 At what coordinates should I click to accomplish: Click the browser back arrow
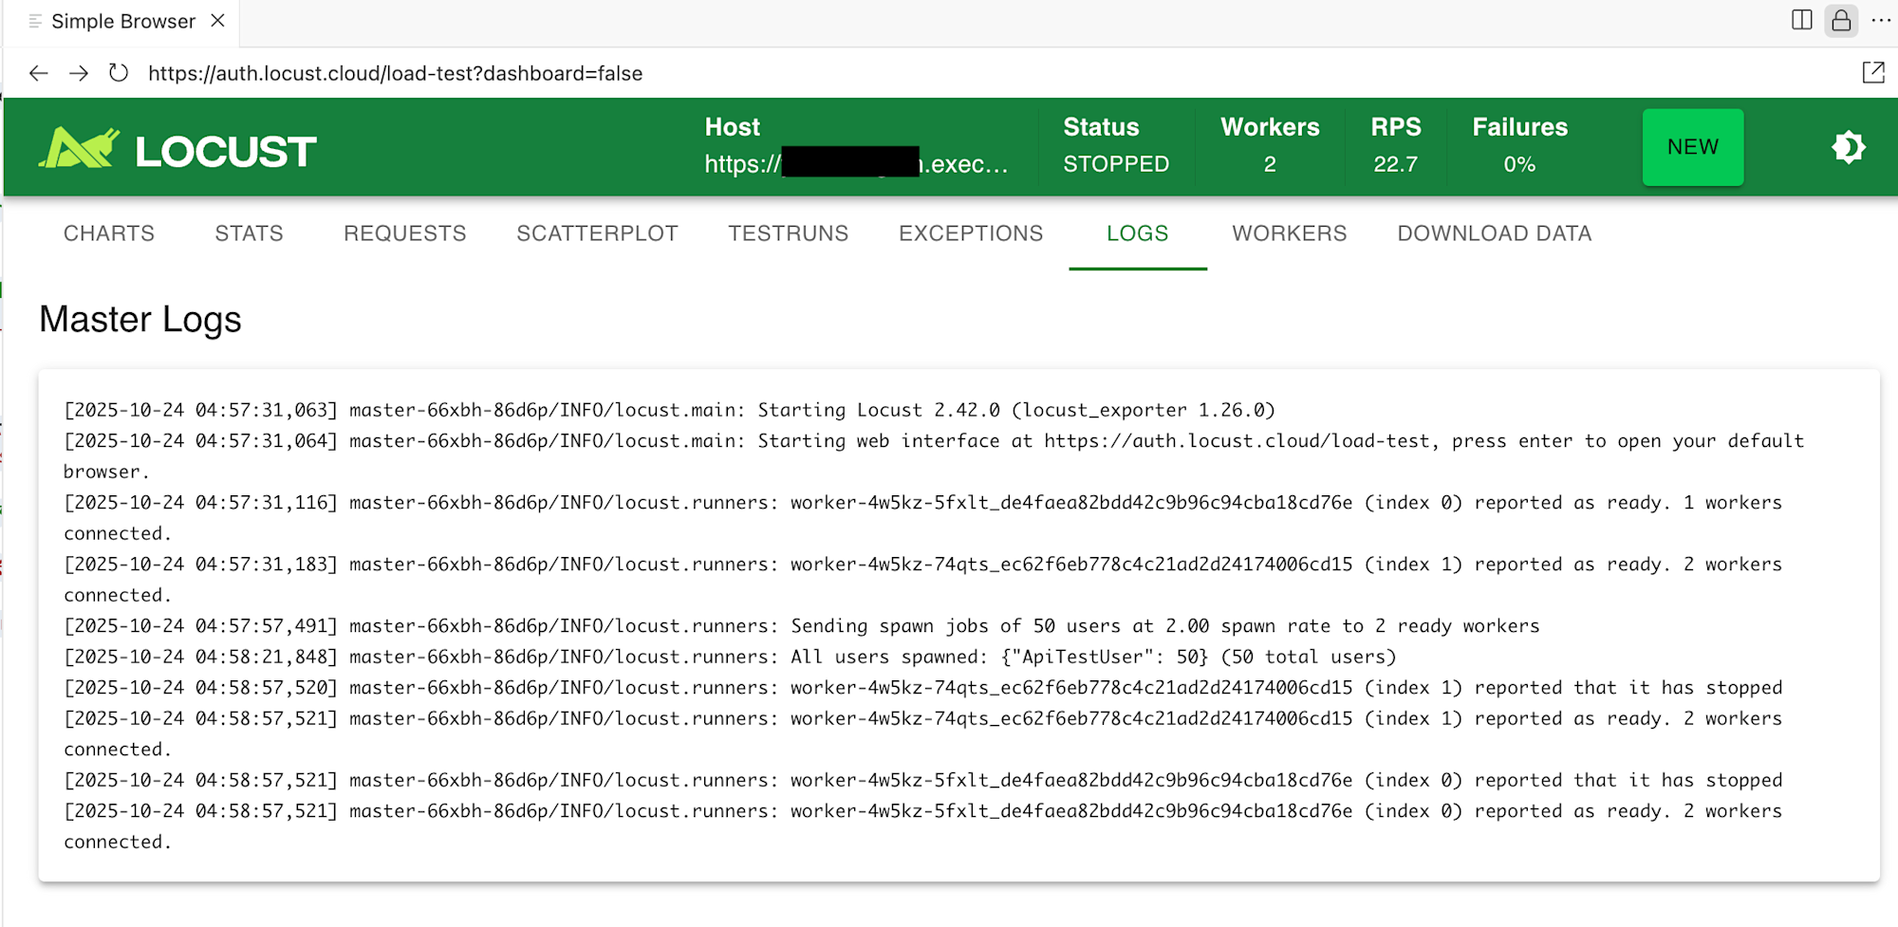[38, 73]
